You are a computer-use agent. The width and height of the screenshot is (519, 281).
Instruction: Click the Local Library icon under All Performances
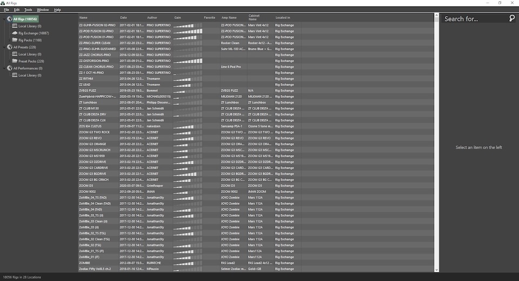(15, 75)
